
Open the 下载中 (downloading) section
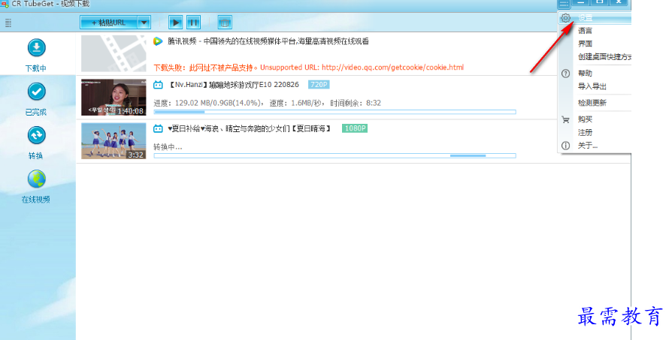point(36,55)
